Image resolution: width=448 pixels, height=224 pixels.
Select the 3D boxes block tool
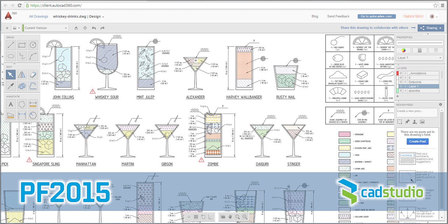(x=22, y=85)
